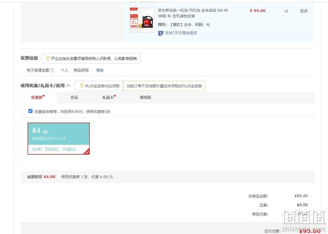This screenshot has height=234, width=328.
Task: Switch to the 京豆 tab
Action: point(74,98)
